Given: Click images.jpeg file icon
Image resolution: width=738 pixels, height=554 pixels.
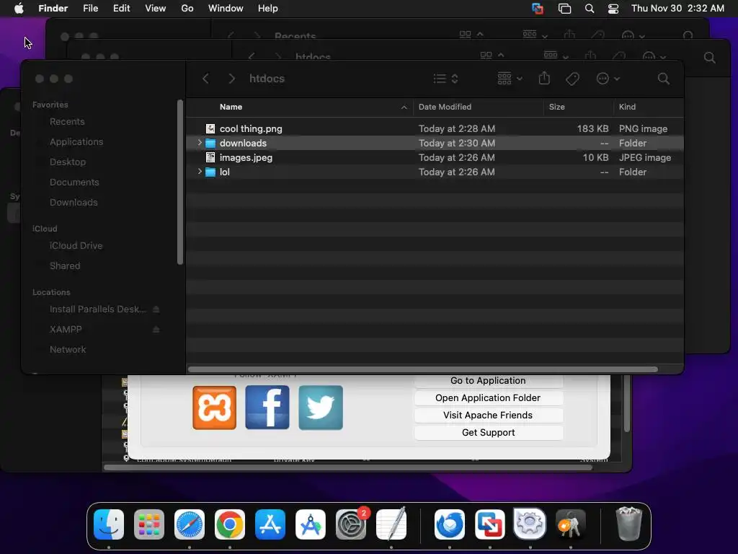Looking at the screenshot, I should click(x=210, y=158).
